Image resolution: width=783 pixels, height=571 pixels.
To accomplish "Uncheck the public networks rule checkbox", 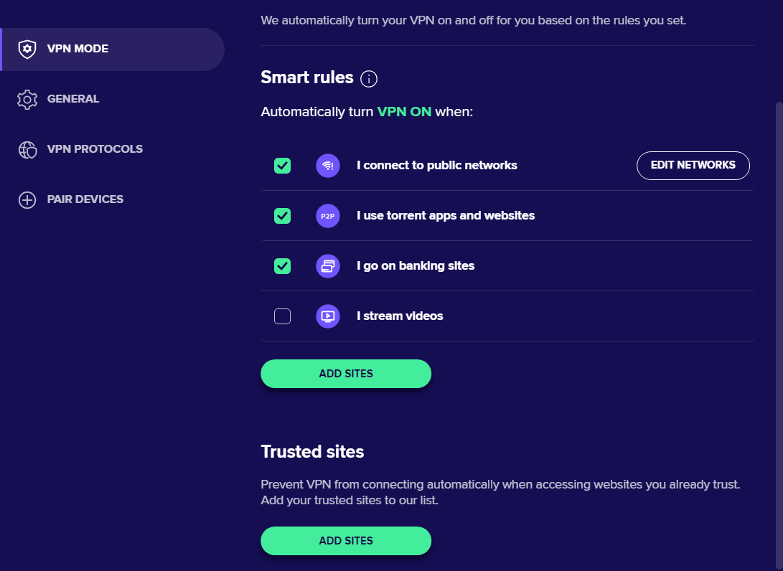I will [282, 166].
